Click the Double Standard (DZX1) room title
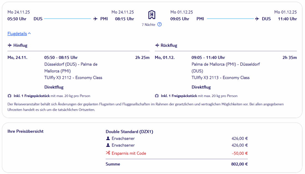The height and width of the screenshot is (174, 305). (129, 132)
